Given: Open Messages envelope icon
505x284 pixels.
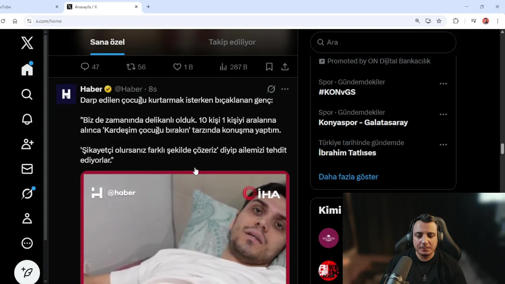Looking at the screenshot, I should point(27,169).
